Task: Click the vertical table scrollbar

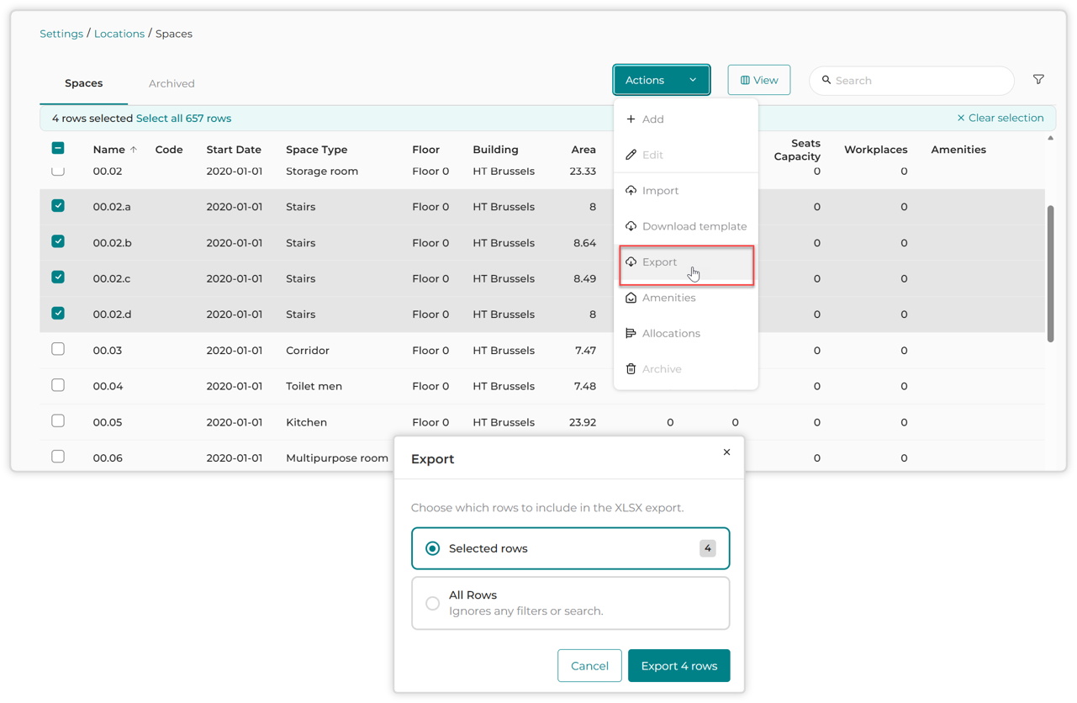Action: click(x=1051, y=274)
